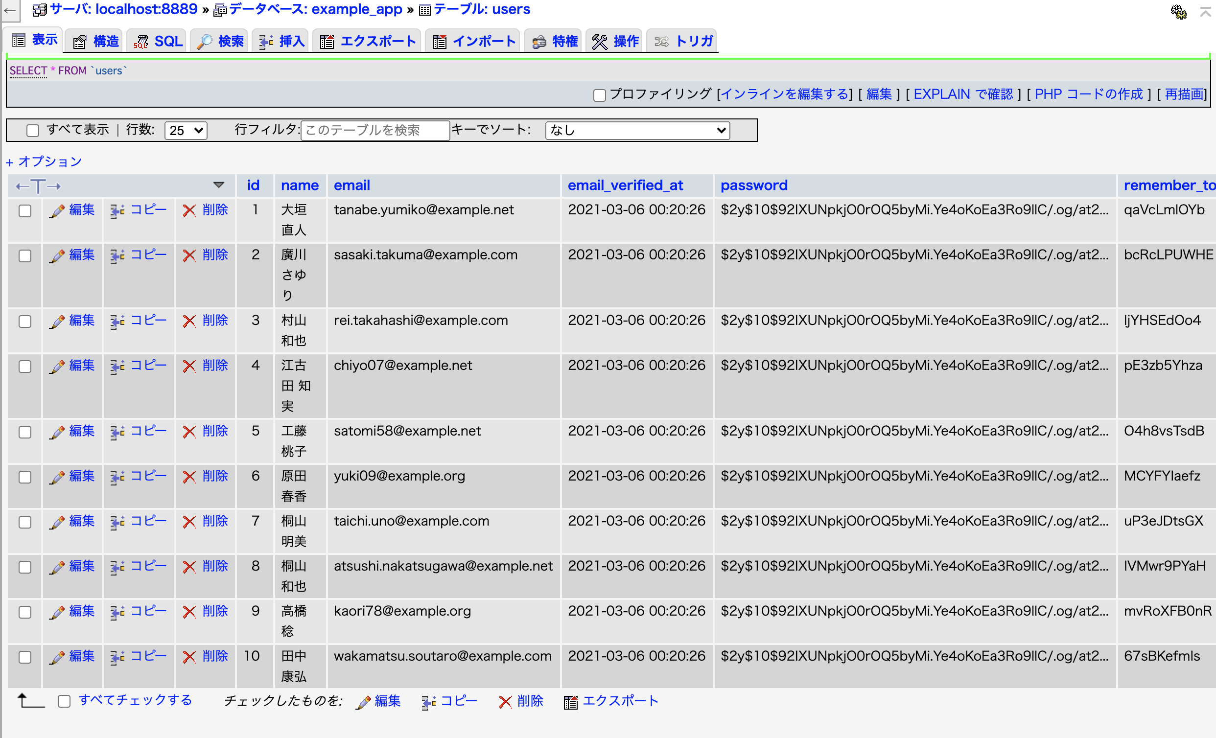The image size is (1216, 738).
Task: Open the キーでソート dropdown set to なし
Action: tap(636, 130)
